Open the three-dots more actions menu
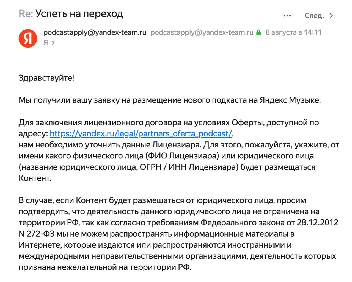 (x=287, y=16)
